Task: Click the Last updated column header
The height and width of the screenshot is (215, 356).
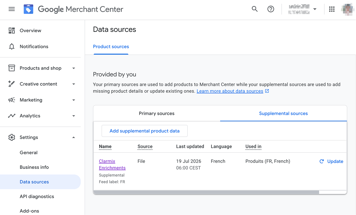Action: [x=190, y=146]
